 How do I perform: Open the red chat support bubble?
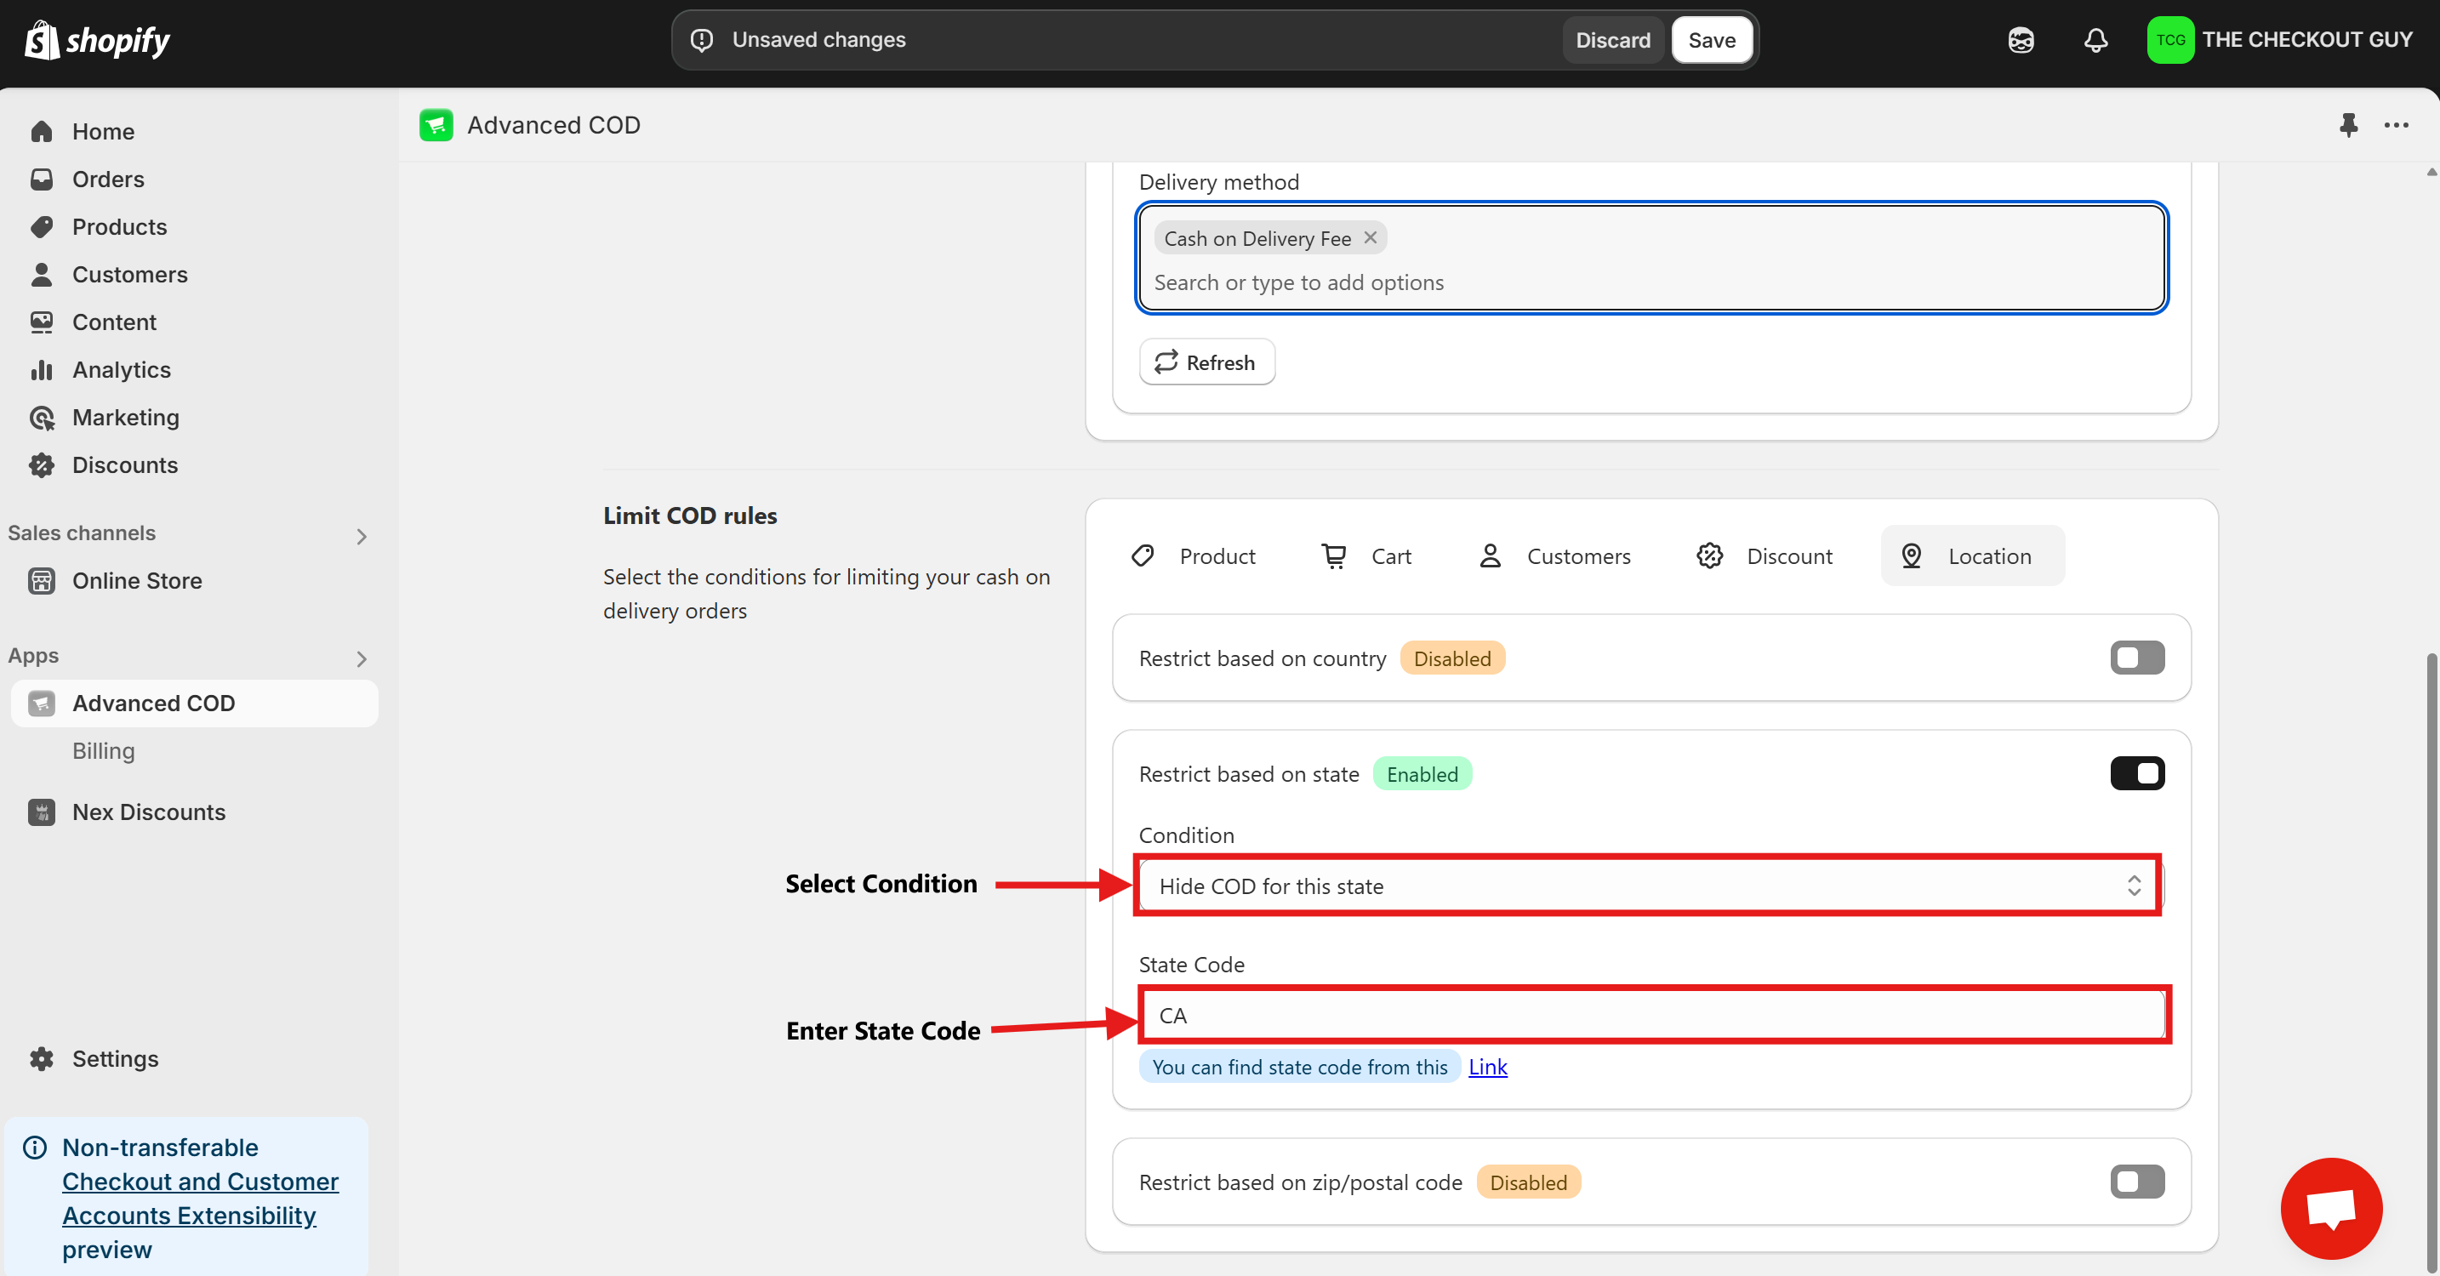[x=2331, y=1208]
